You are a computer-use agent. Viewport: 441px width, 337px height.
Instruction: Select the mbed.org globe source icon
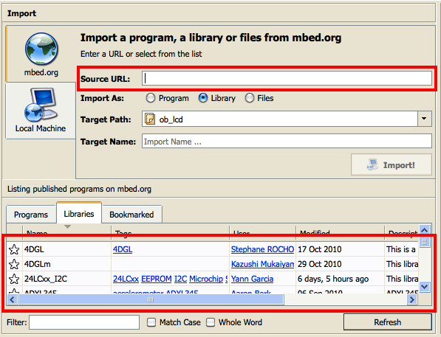[41, 49]
